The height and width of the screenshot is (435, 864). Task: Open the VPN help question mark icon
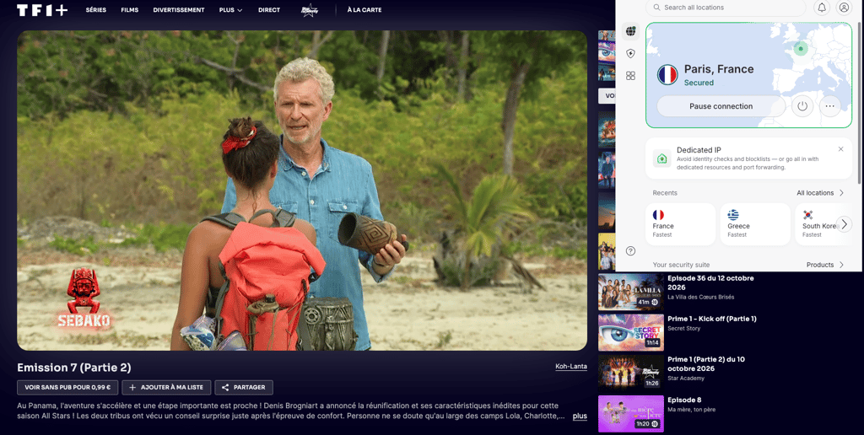[x=631, y=251]
